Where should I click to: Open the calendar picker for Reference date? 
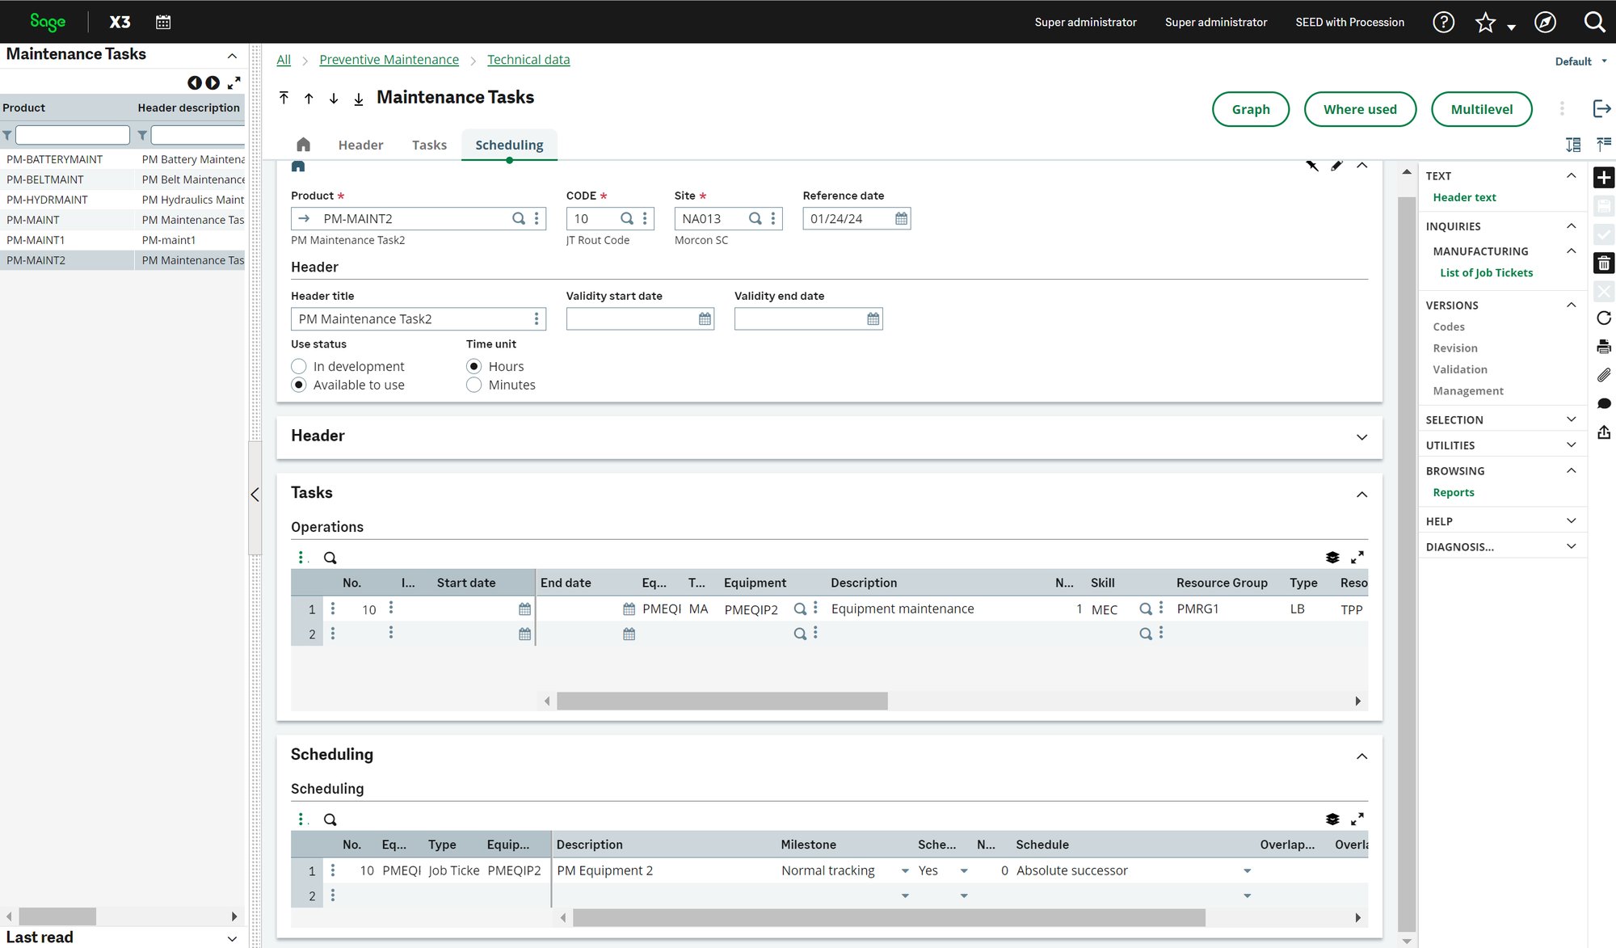pyautogui.click(x=902, y=218)
